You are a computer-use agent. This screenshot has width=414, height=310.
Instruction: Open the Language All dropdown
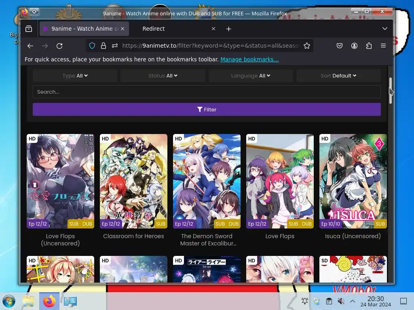point(251,75)
